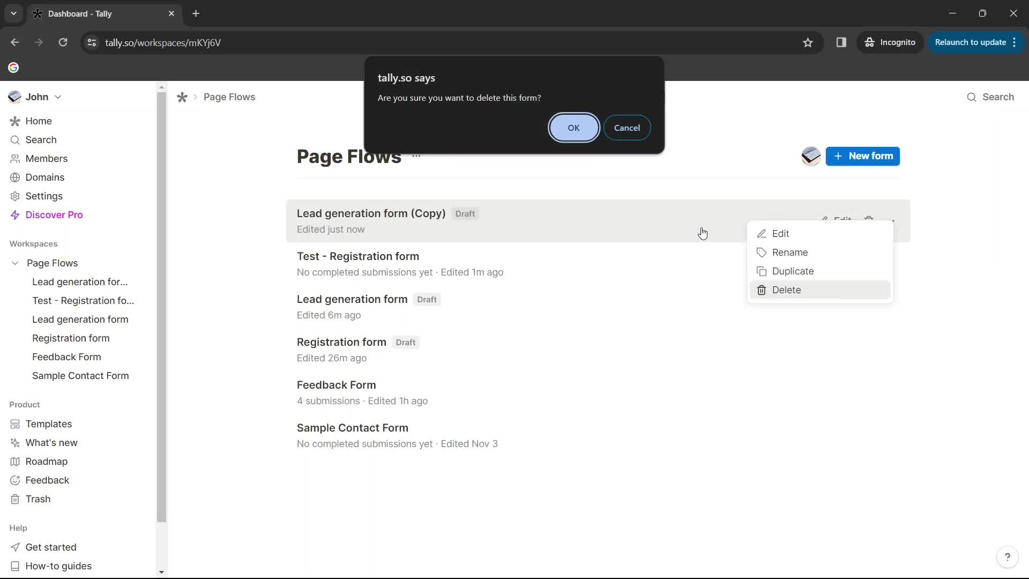Select the Feedback Form in sidebar
Screen dimensions: 1029x579
point(67,357)
